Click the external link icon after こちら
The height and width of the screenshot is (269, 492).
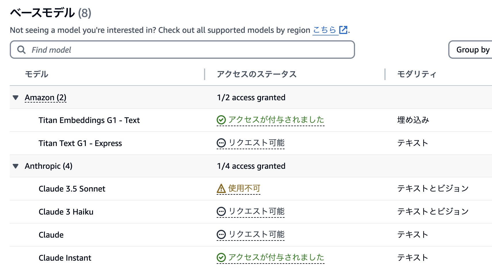[343, 30]
